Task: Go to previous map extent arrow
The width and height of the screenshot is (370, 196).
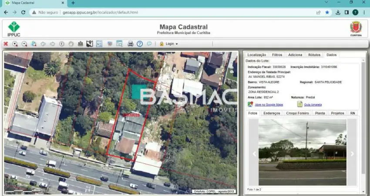Action: (x=43, y=44)
